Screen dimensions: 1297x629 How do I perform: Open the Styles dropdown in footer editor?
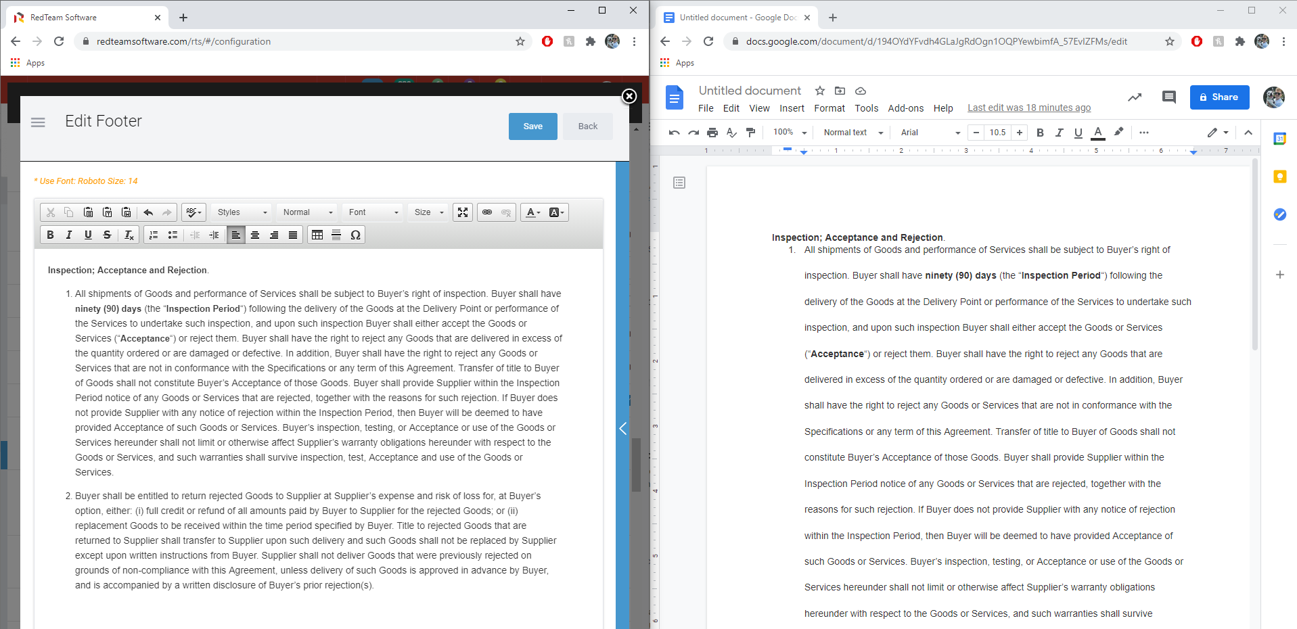tap(242, 212)
